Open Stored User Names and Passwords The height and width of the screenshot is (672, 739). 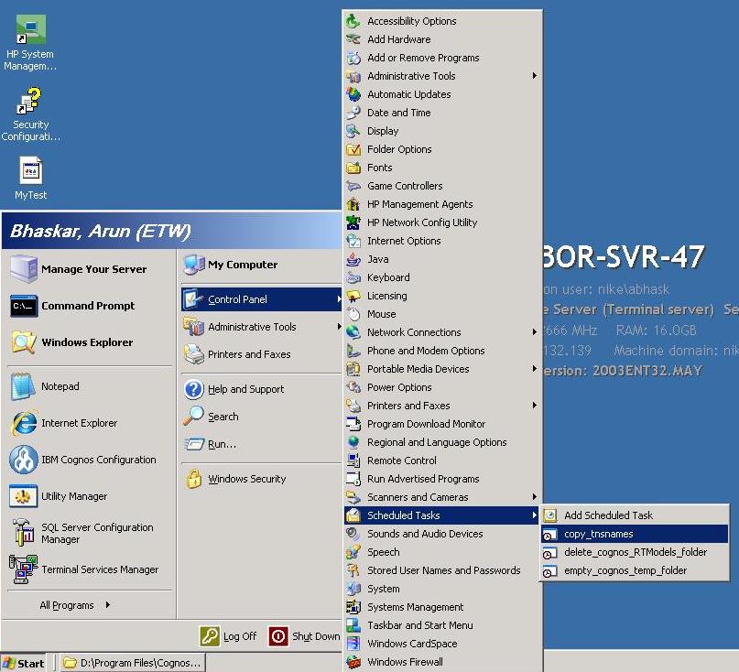point(442,570)
